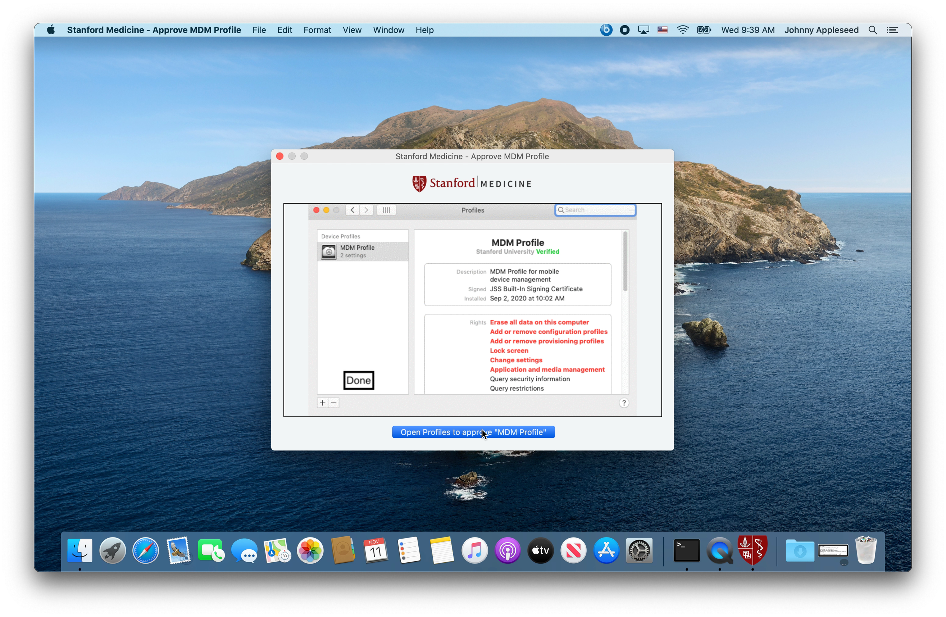Open Calendar showing NOV 11 in Dock

pyautogui.click(x=376, y=550)
